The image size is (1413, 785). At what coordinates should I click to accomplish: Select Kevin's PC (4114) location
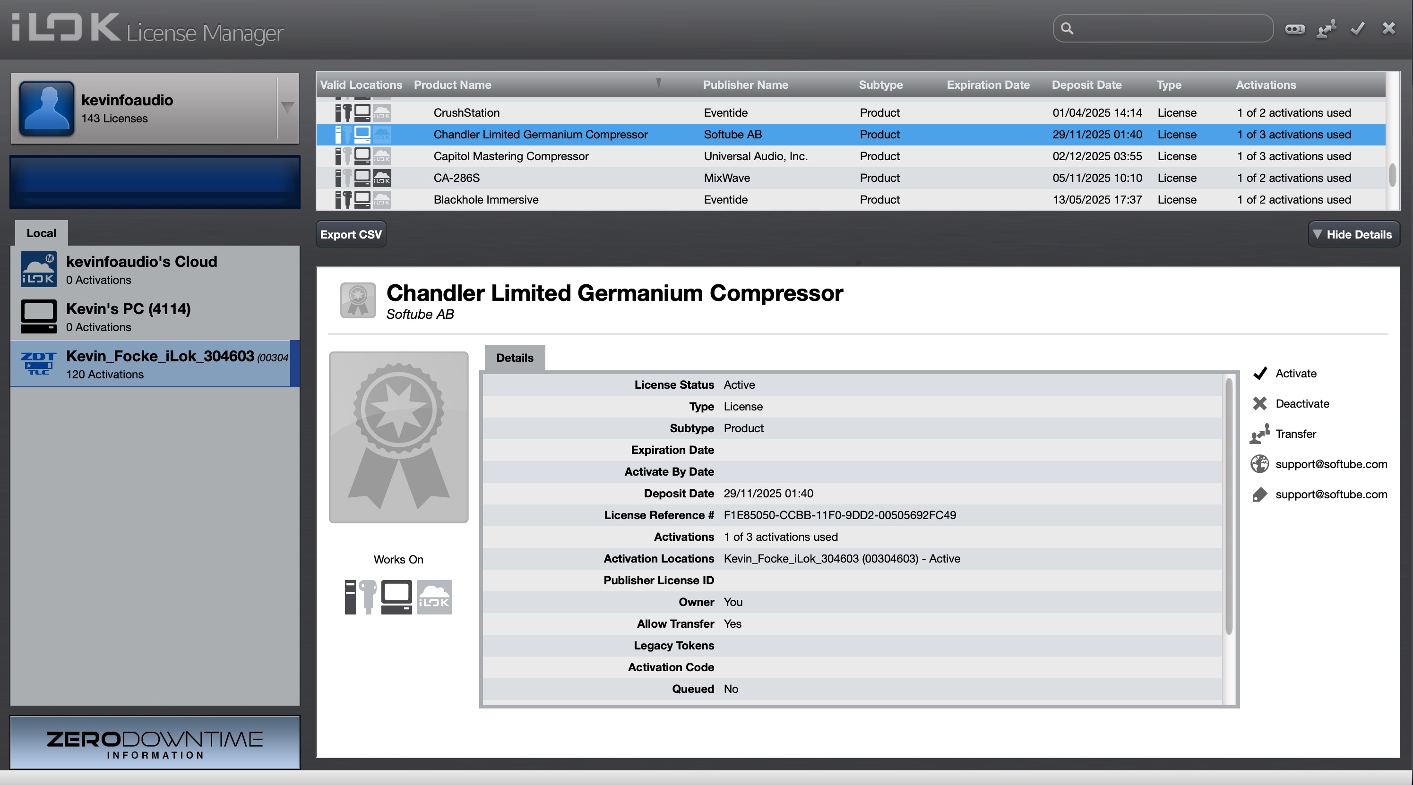(155, 317)
